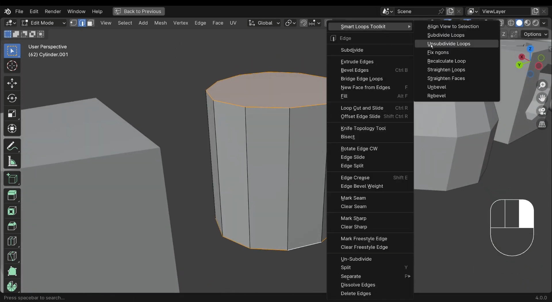This screenshot has width=552, height=302.
Task: Activate the Extrude Region tool
Action: point(12,196)
